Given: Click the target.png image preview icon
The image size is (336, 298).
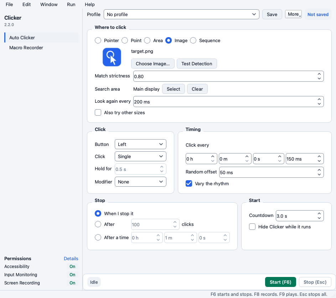Looking at the screenshot, I should (x=112, y=57).
